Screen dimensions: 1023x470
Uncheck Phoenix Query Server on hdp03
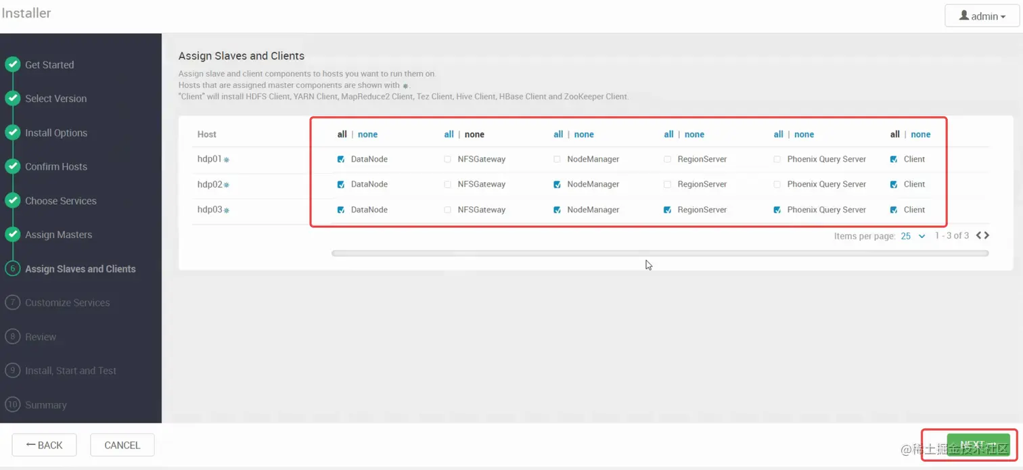[x=777, y=210]
